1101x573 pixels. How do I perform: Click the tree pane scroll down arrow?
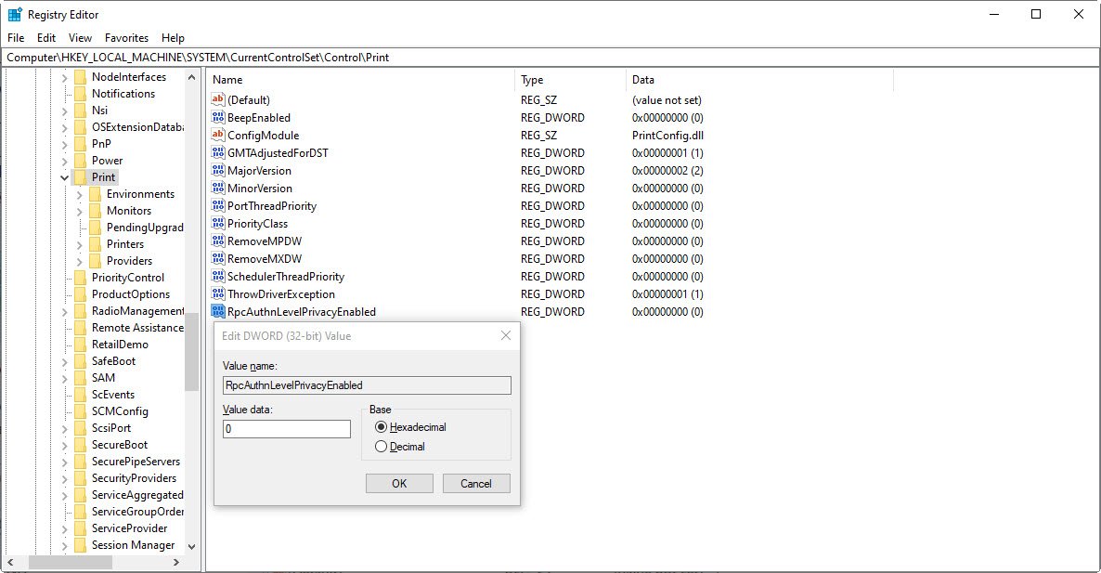[x=191, y=546]
